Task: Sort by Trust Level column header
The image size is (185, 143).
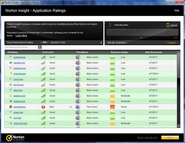Action: [48, 52]
